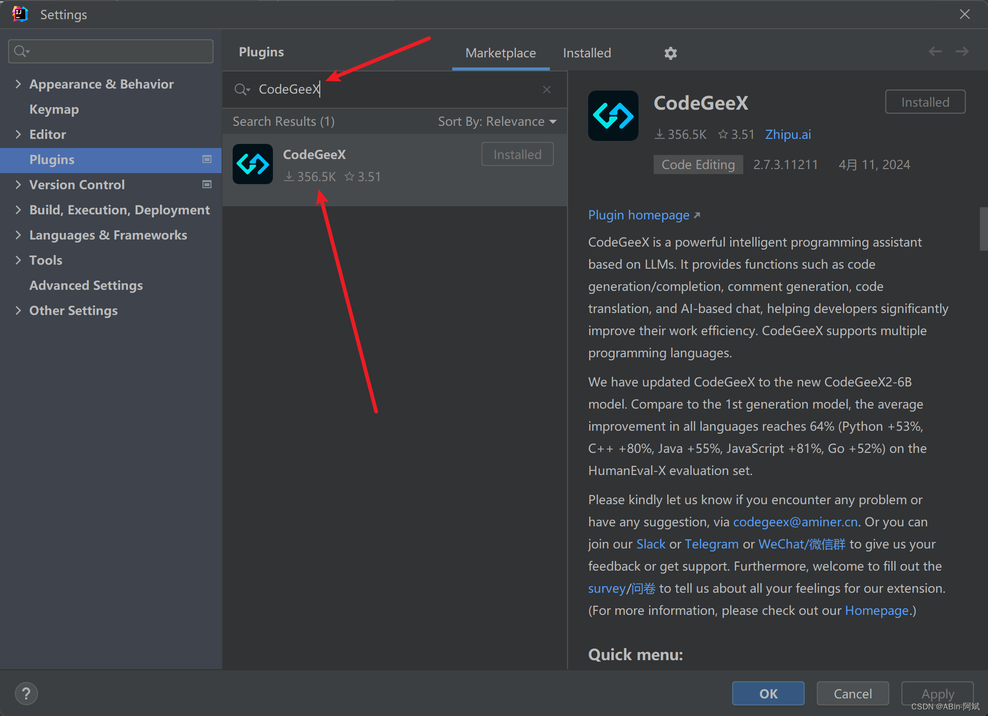Viewport: 988px width, 716px height.
Task: Expand Languages & Frameworks section
Action: click(x=18, y=235)
